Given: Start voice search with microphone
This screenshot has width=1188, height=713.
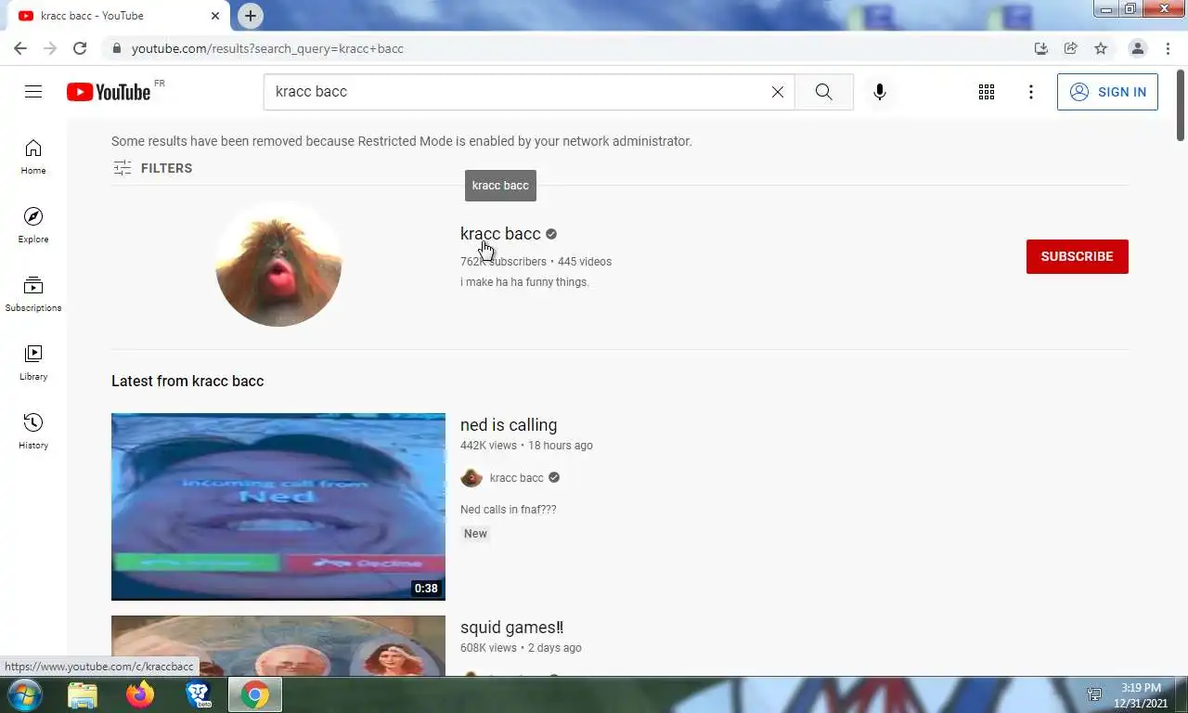Looking at the screenshot, I should [x=880, y=92].
